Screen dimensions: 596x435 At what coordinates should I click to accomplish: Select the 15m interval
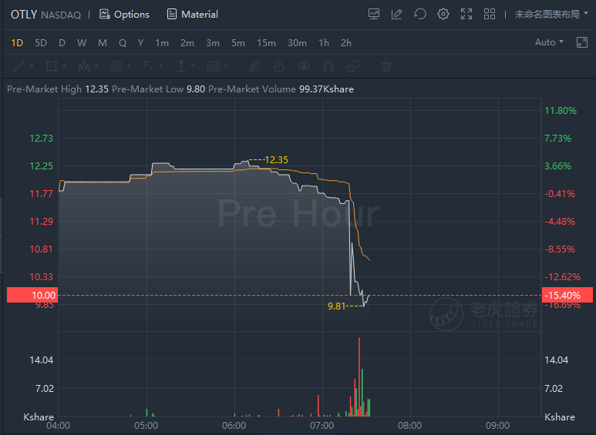tap(267, 43)
